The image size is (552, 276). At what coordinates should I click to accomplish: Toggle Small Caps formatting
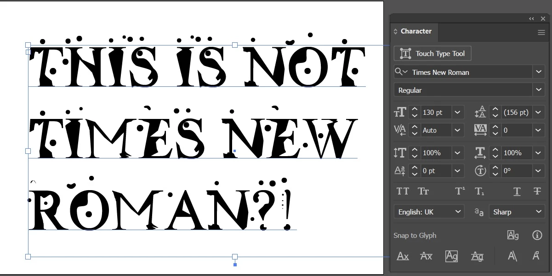423,191
